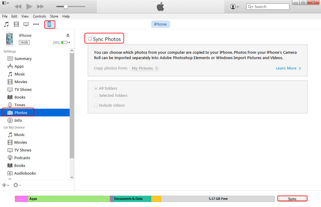This screenshot has height=207, width=321.
Task: Open the Edit menu
Action: 14,16
